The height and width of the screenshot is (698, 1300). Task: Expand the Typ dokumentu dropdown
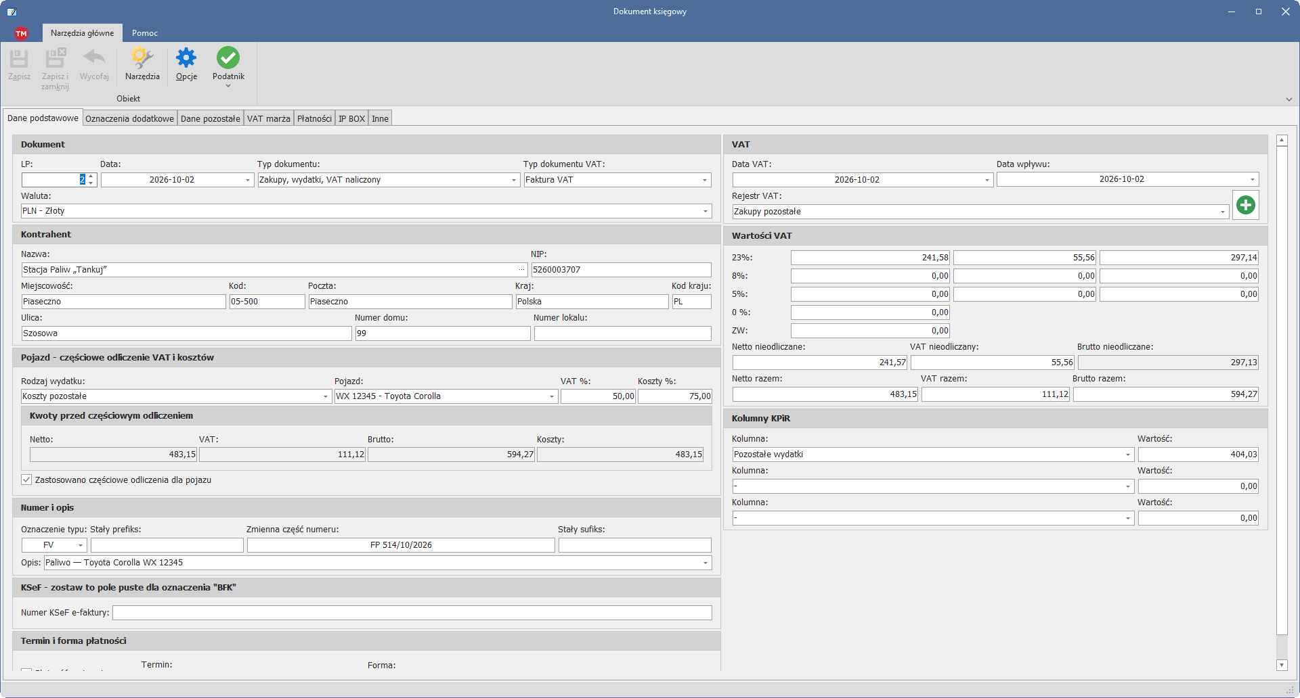point(513,180)
